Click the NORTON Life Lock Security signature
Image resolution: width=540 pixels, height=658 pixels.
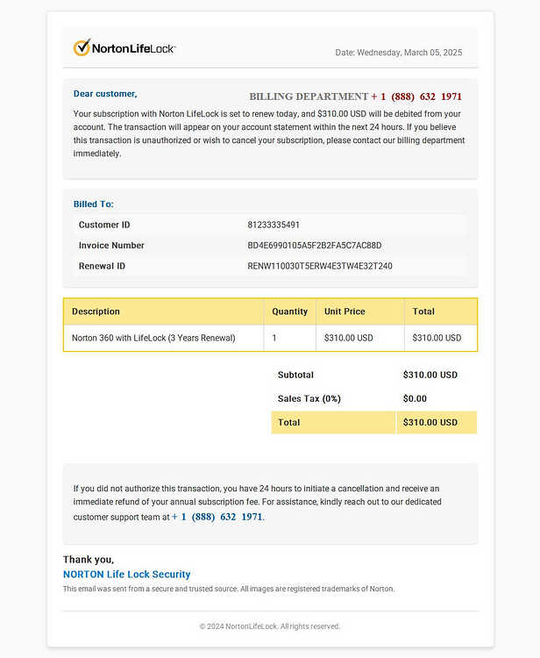[x=126, y=574]
